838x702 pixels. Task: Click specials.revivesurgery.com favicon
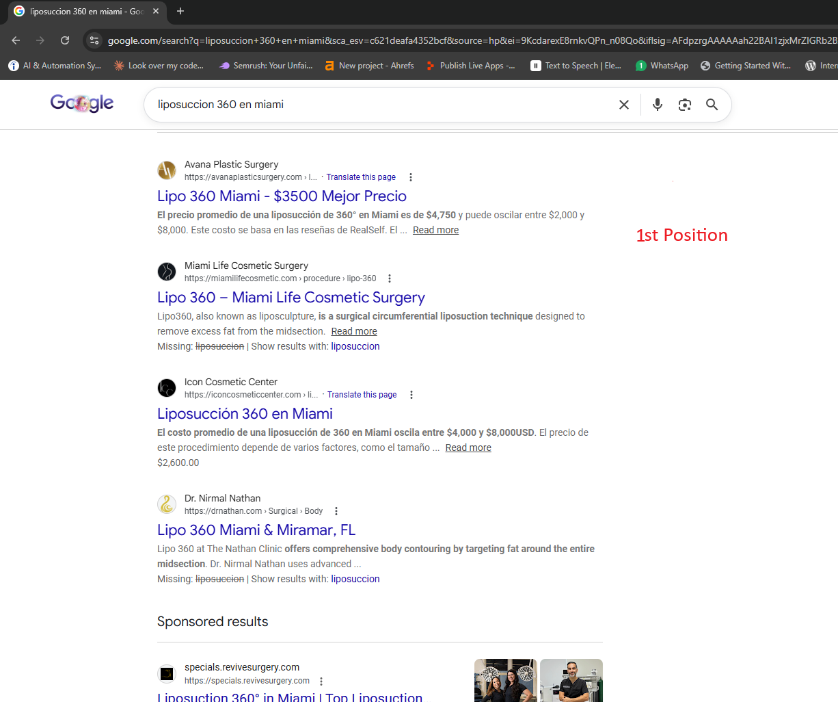point(167,674)
